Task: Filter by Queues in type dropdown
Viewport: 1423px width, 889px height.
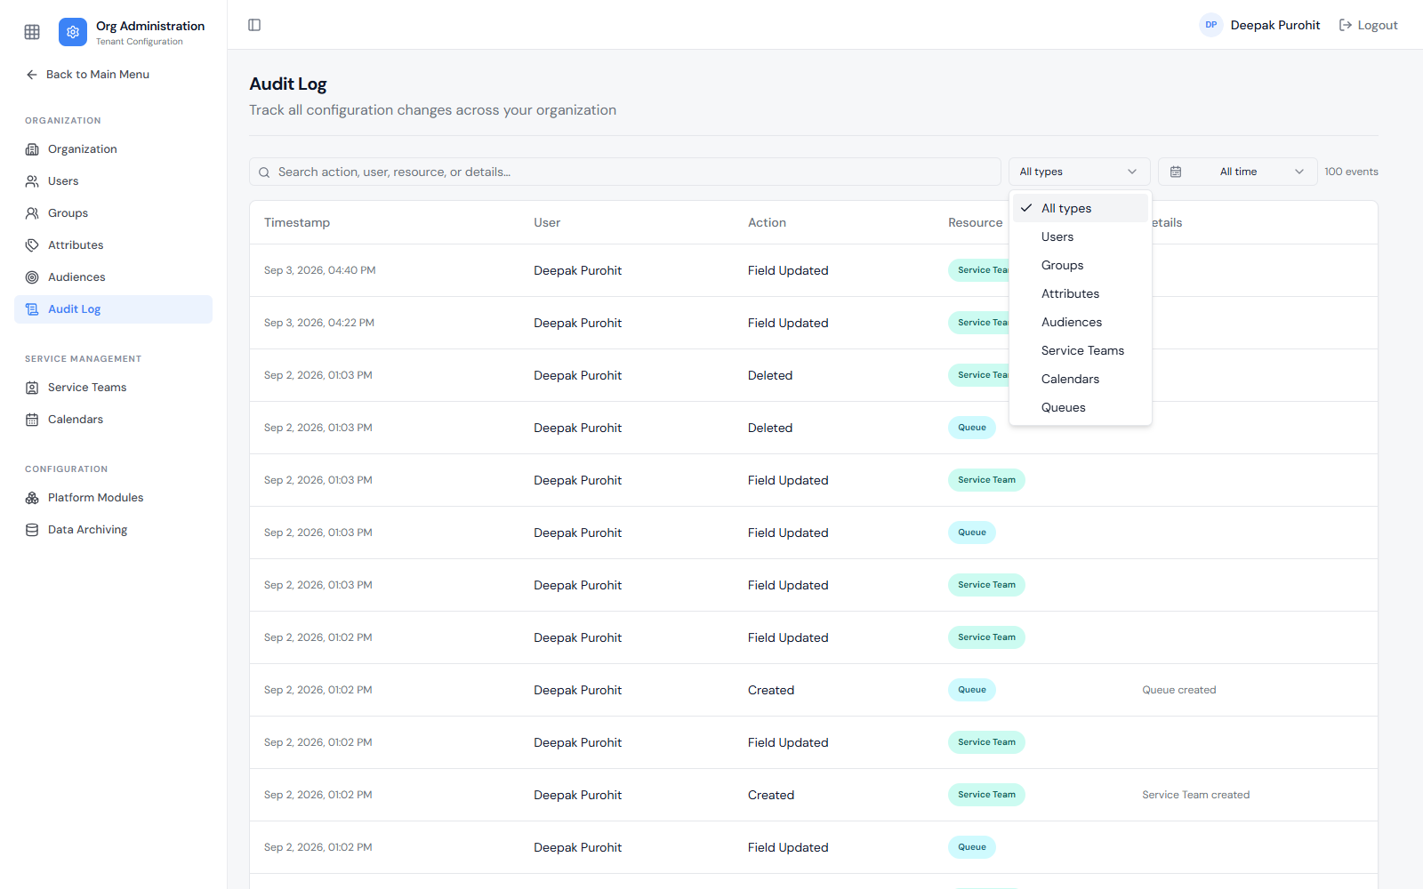Action: tap(1081, 407)
